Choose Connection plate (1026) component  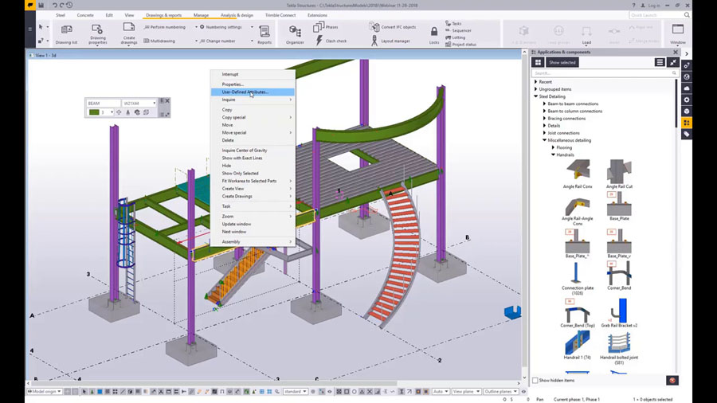[x=578, y=279]
